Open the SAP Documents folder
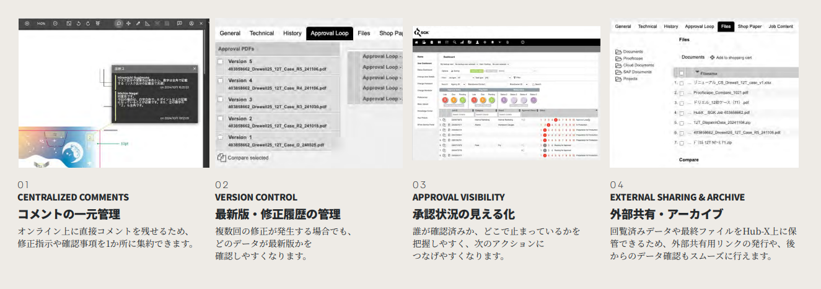Viewport: 821px width, 289px height. 633,72
